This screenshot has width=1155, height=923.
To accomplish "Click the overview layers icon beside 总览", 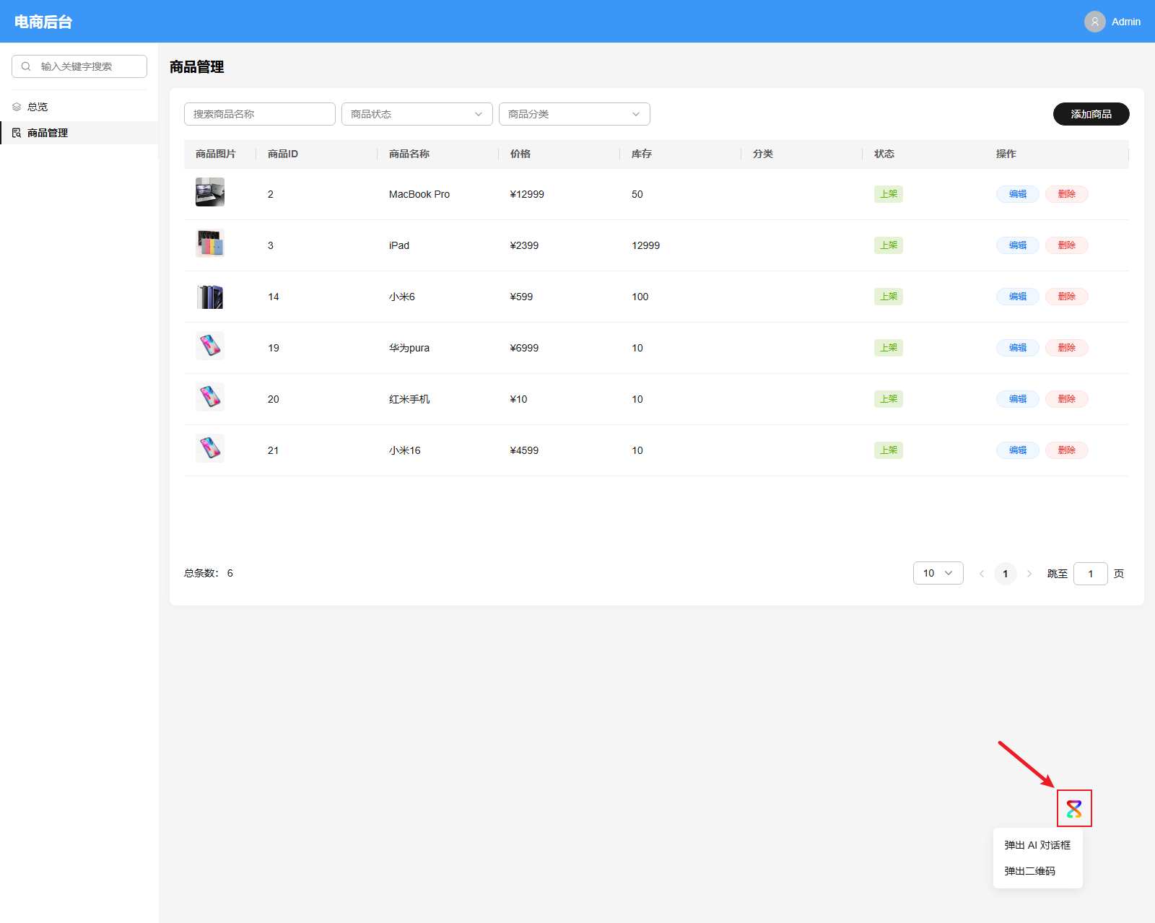I will point(17,107).
